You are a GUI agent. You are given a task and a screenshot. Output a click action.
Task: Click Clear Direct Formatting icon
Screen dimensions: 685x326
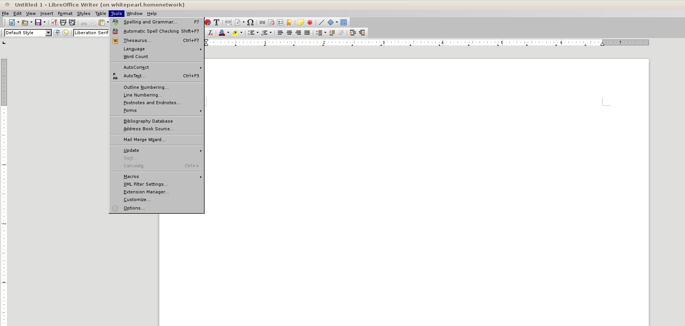point(210,33)
